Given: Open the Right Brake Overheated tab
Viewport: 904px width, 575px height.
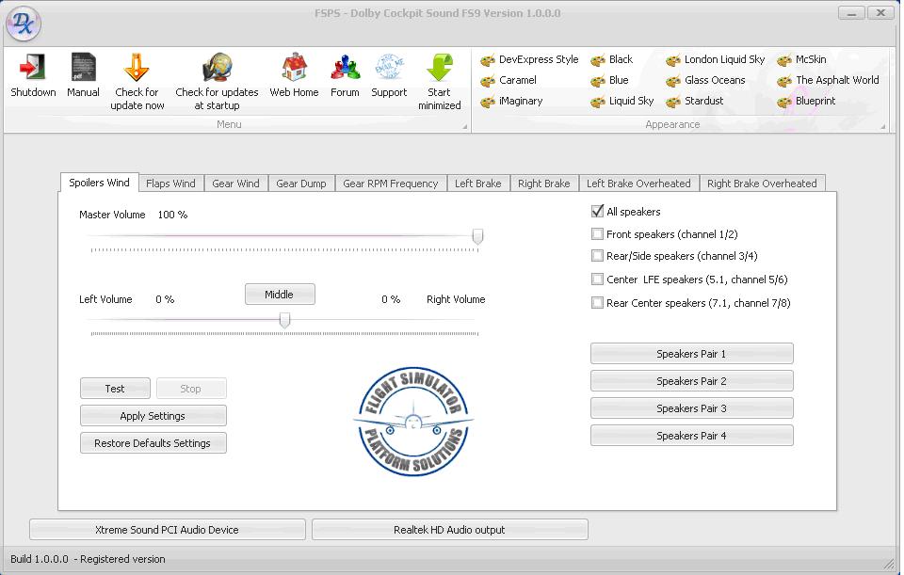Looking at the screenshot, I should pos(762,184).
